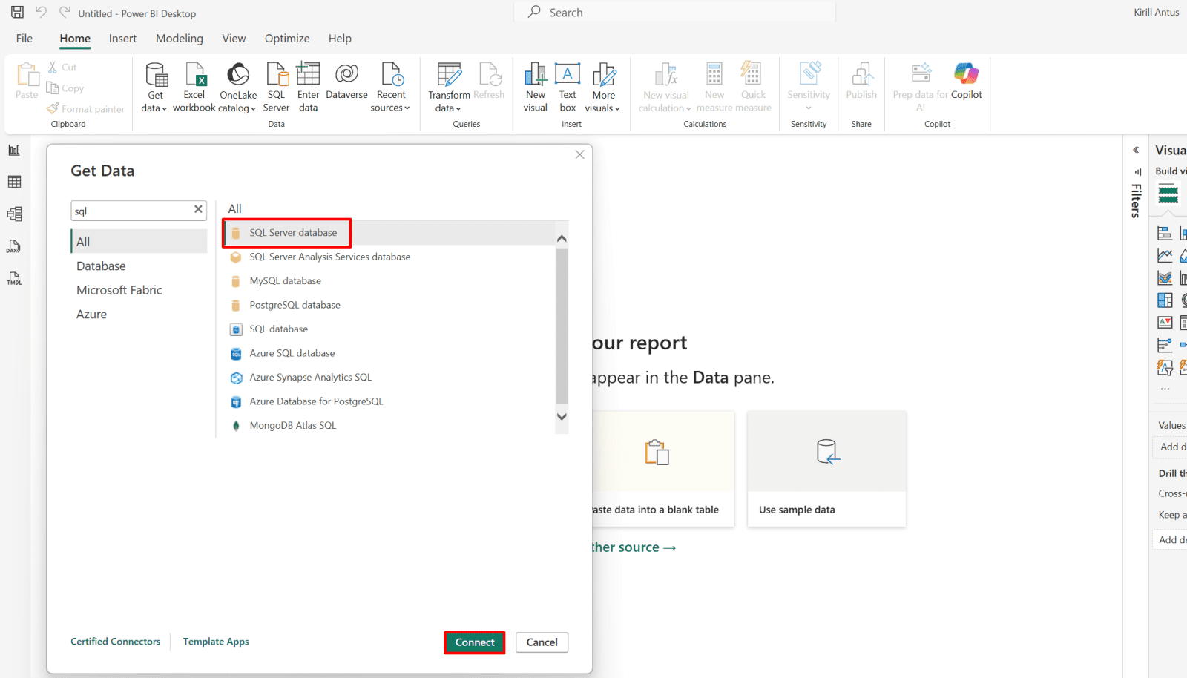The width and height of the screenshot is (1187, 678).
Task: Click the New visual icon
Action: [535, 76]
